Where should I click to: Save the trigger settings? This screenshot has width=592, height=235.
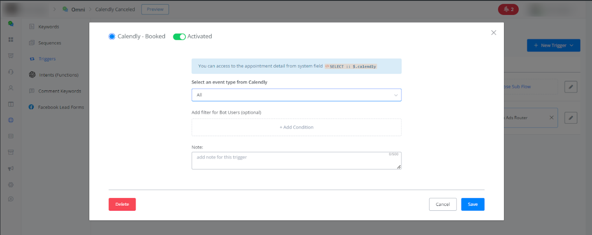click(x=473, y=204)
